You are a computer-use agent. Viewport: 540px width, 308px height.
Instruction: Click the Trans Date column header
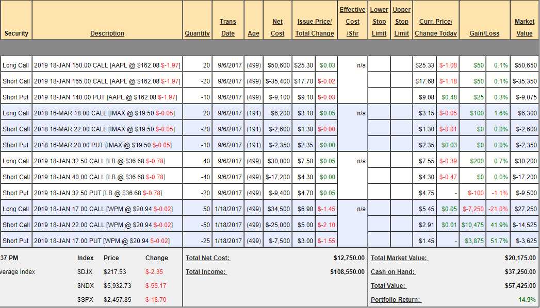227,27
